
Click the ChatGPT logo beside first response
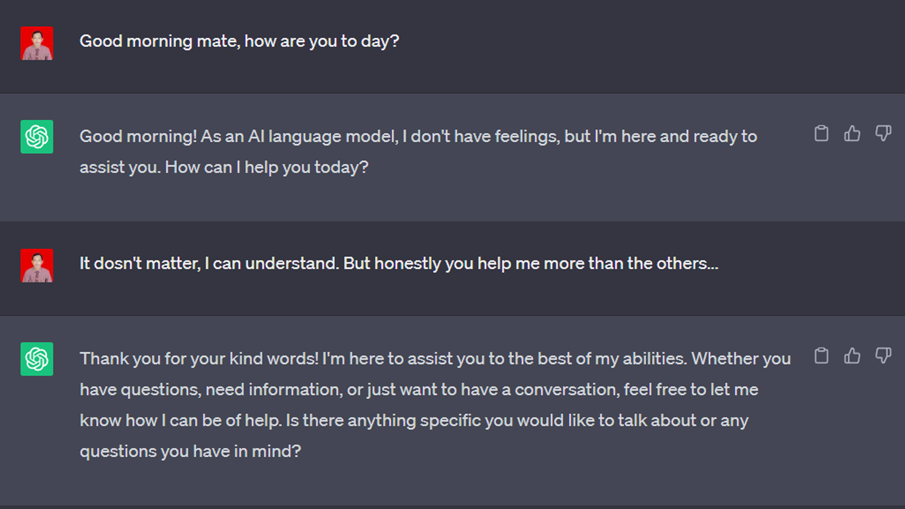(37, 137)
